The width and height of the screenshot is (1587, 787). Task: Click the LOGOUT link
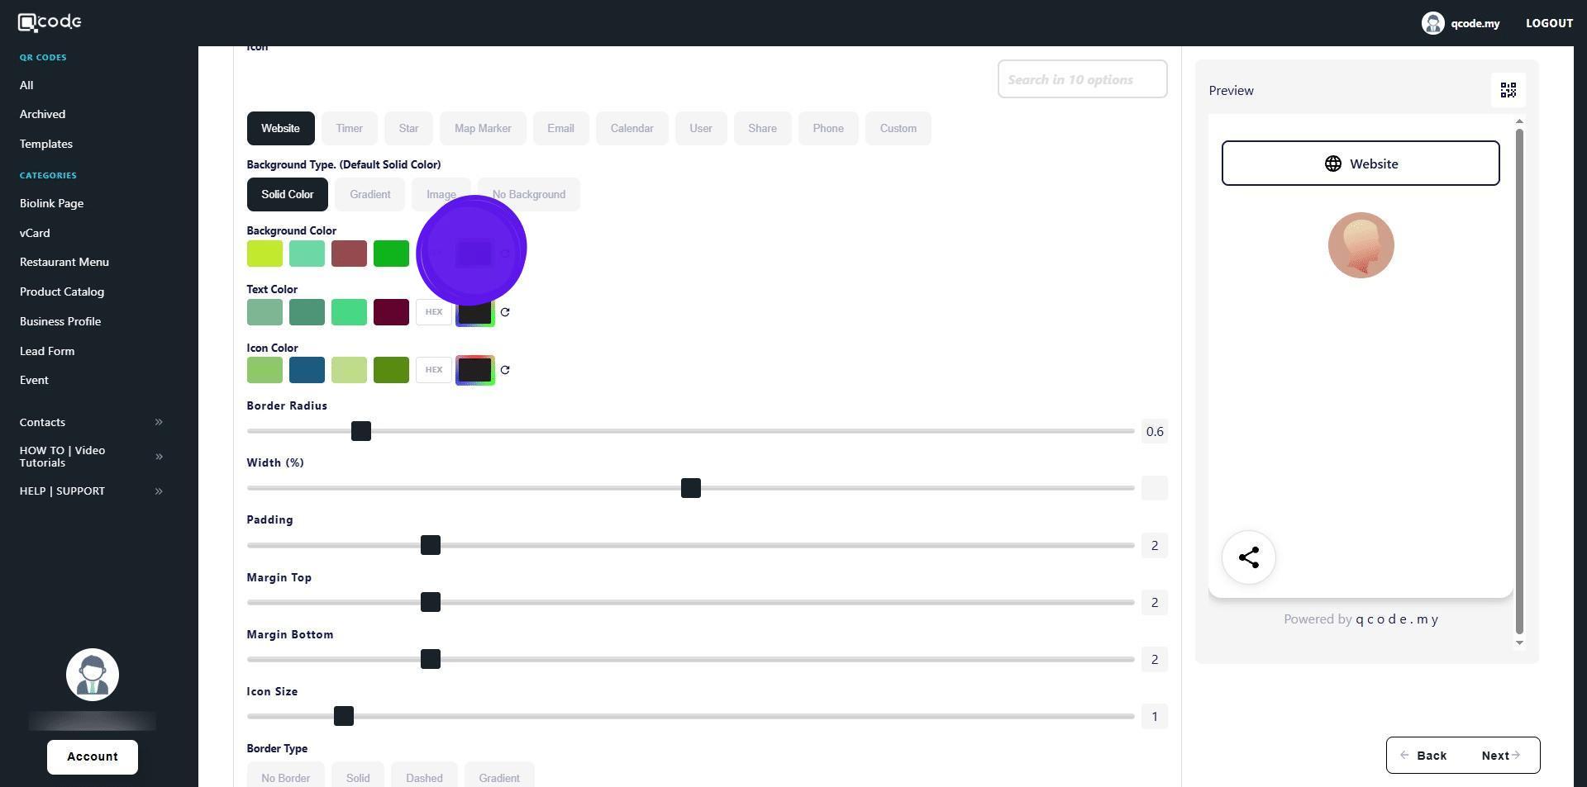tap(1548, 23)
